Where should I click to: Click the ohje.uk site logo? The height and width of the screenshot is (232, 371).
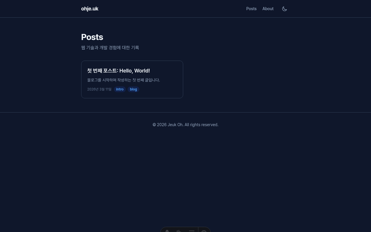(90, 9)
